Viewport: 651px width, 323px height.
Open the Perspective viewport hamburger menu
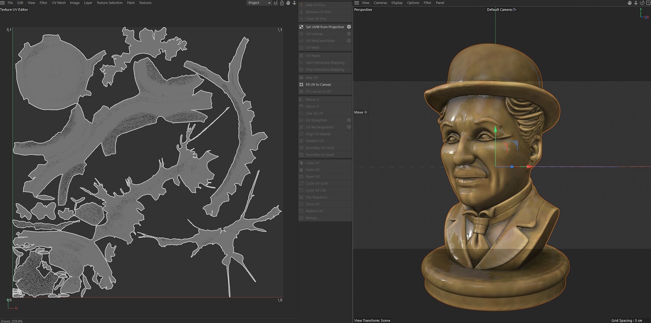coord(357,3)
